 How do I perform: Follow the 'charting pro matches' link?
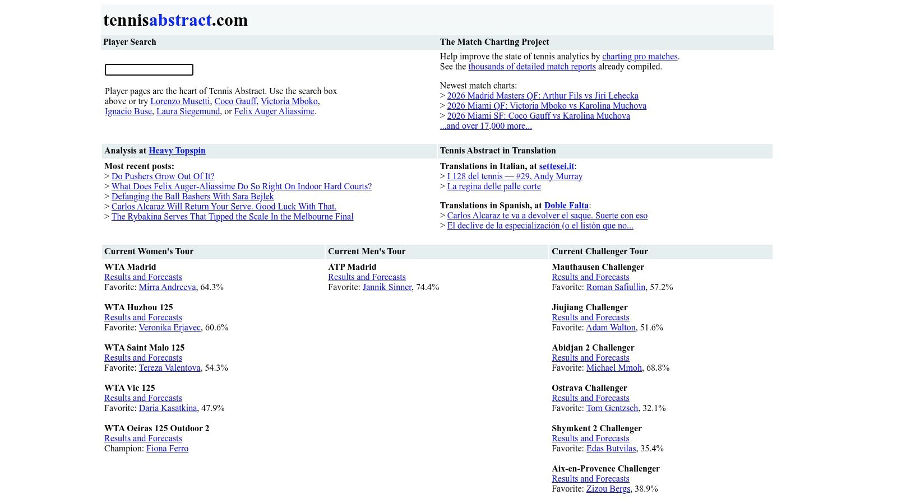click(x=640, y=57)
